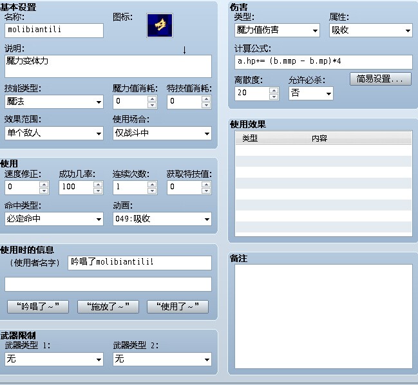418x385 pixels.
Task: Click the 连续次数 number field showing 1
Action: point(130,187)
